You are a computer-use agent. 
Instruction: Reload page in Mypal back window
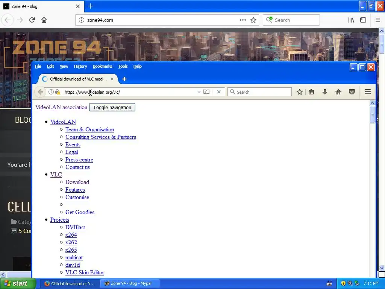point(32,20)
